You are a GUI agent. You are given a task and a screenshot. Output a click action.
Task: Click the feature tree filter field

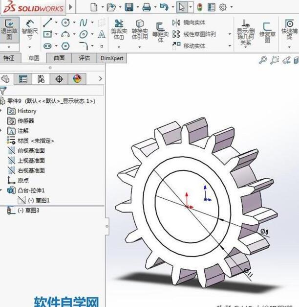[x=54, y=90]
